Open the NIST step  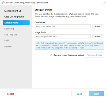tap(7, 41)
